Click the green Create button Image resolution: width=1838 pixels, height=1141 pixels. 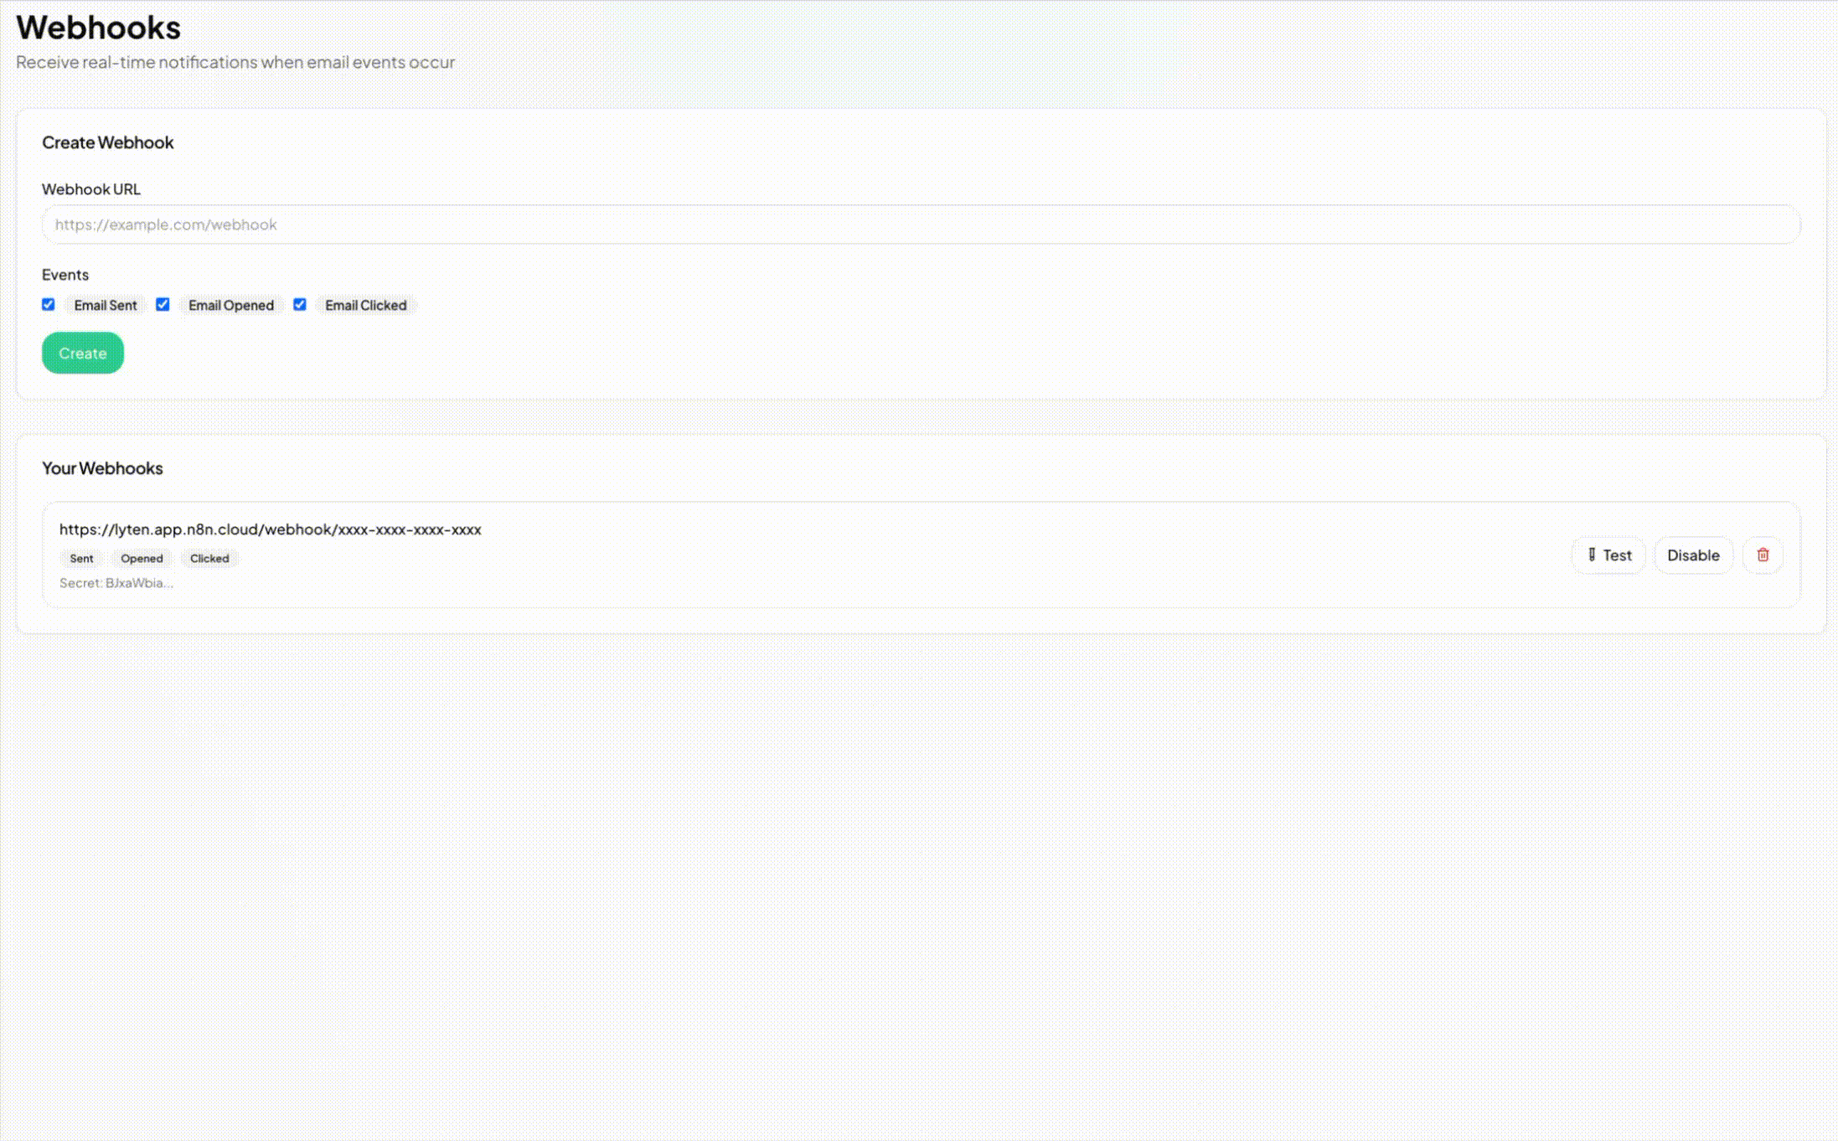[x=82, y=353]
